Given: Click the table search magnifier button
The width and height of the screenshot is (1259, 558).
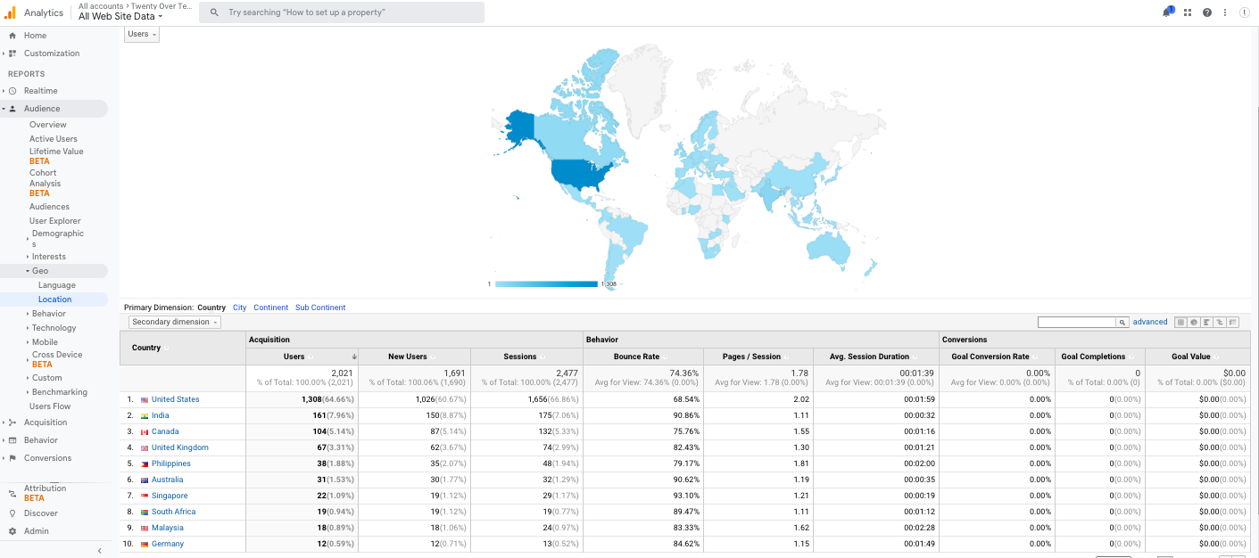Looking at the screenshot, I should tap(1122, 322).
